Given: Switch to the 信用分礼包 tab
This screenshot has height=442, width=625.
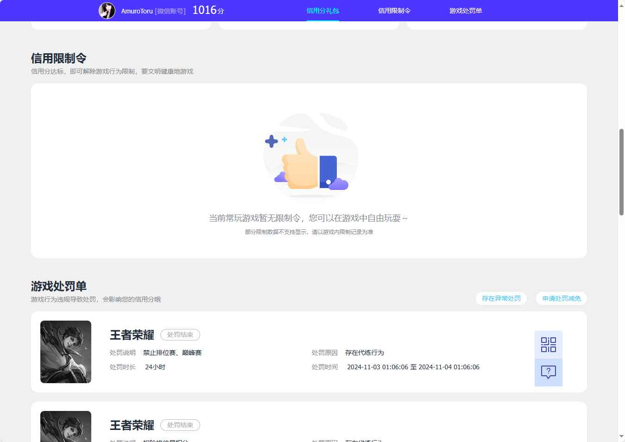Looking at the screenshot, I should click(x=323, y=11).
